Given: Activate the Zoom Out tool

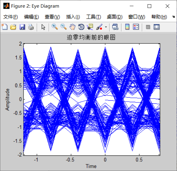Looking at the screenshot, I should tap(63, 27).
